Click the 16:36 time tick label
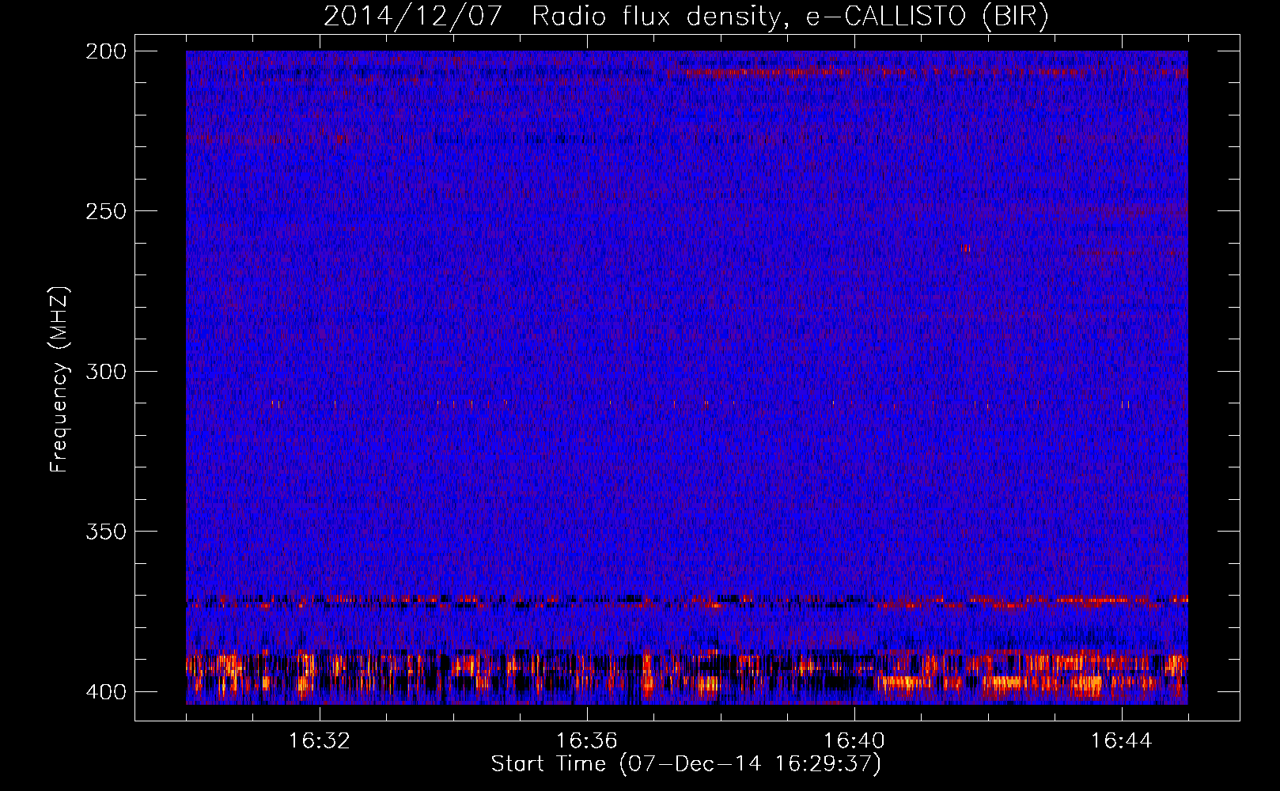 586,741
